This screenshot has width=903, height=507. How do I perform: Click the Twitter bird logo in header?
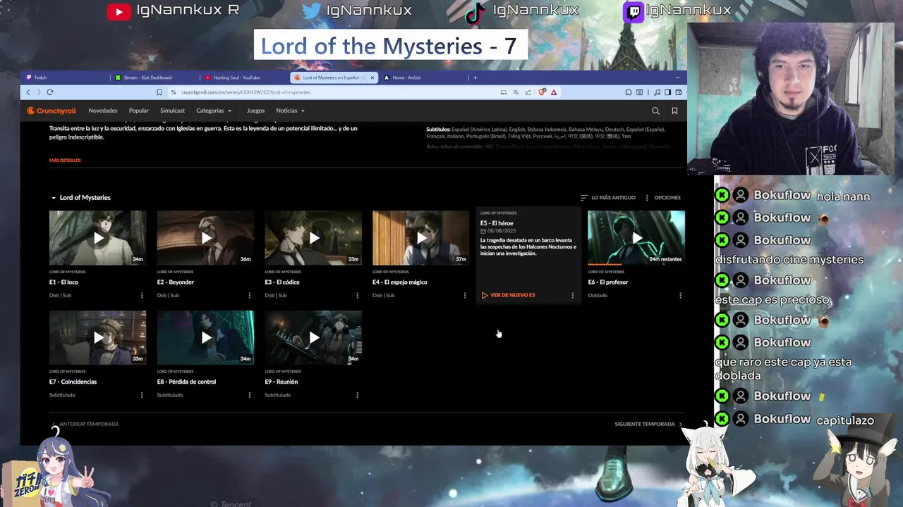[311, 11]
